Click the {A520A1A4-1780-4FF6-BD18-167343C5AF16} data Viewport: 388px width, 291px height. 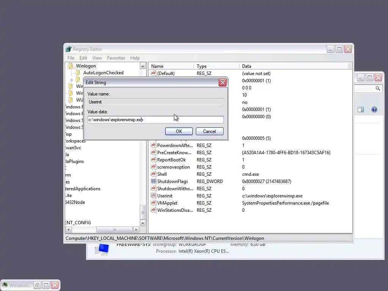(x=286, y=153)
